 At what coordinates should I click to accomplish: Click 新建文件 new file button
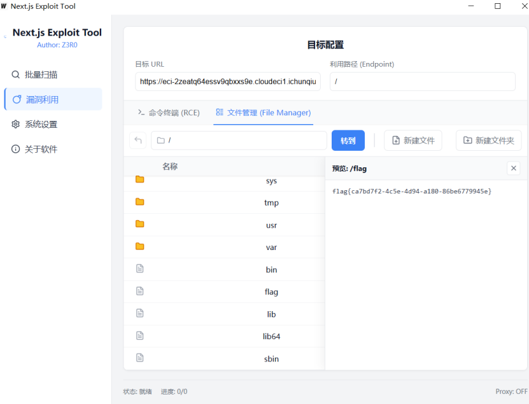(x=413, y=141)
